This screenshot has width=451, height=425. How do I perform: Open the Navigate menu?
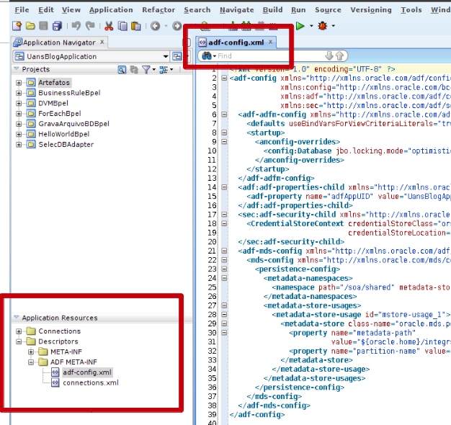pyautogui.click(x=237, y=10)
